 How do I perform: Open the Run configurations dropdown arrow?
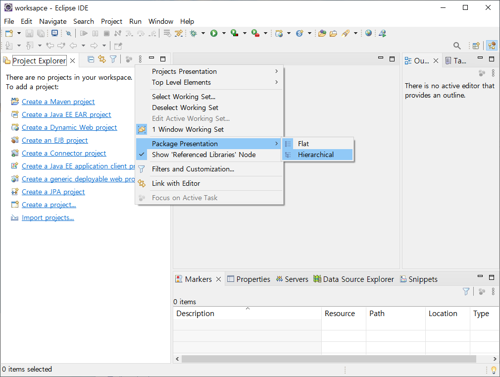224,33
